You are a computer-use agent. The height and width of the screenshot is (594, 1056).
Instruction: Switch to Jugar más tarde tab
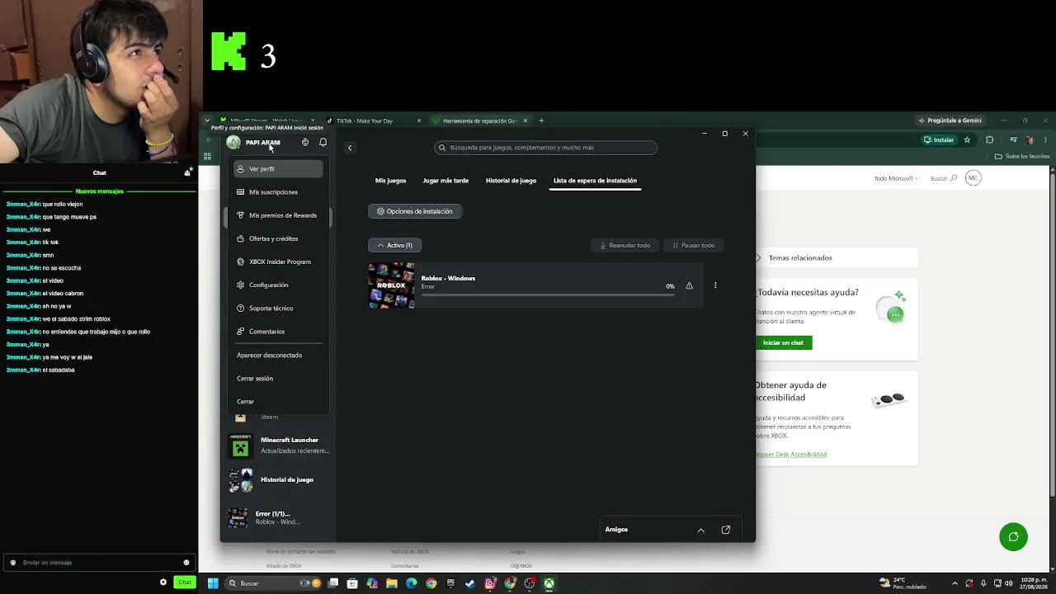click(x=445, y=181)
